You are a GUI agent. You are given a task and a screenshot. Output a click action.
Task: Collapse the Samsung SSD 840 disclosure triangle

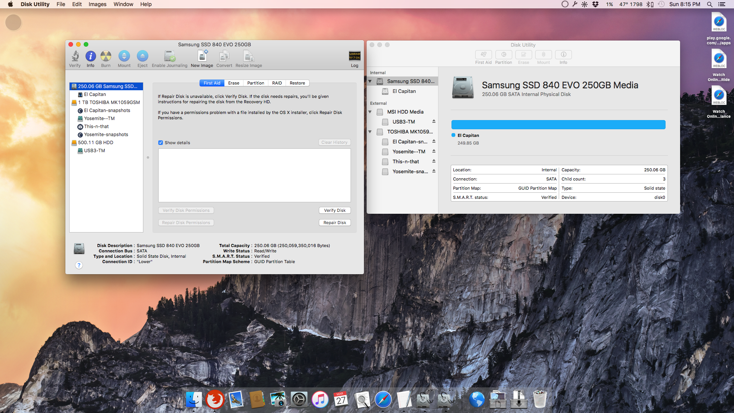click(370, 81)
